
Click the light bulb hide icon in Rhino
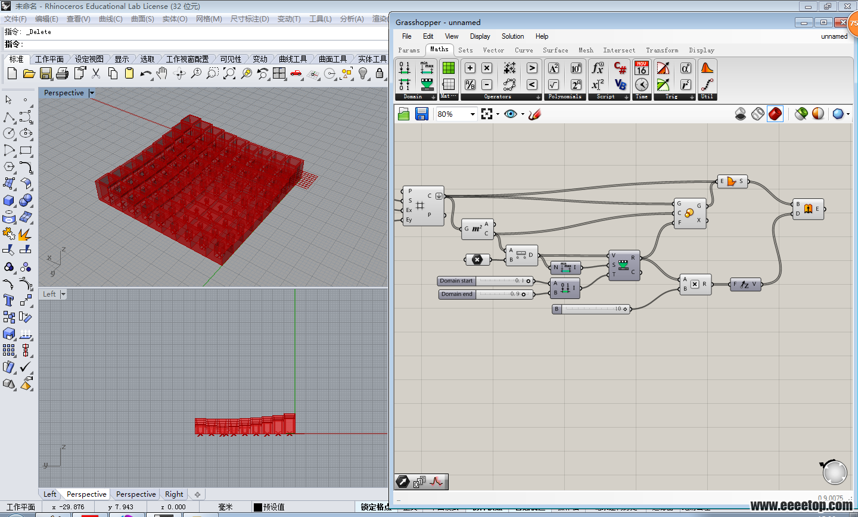pos(363,74)
